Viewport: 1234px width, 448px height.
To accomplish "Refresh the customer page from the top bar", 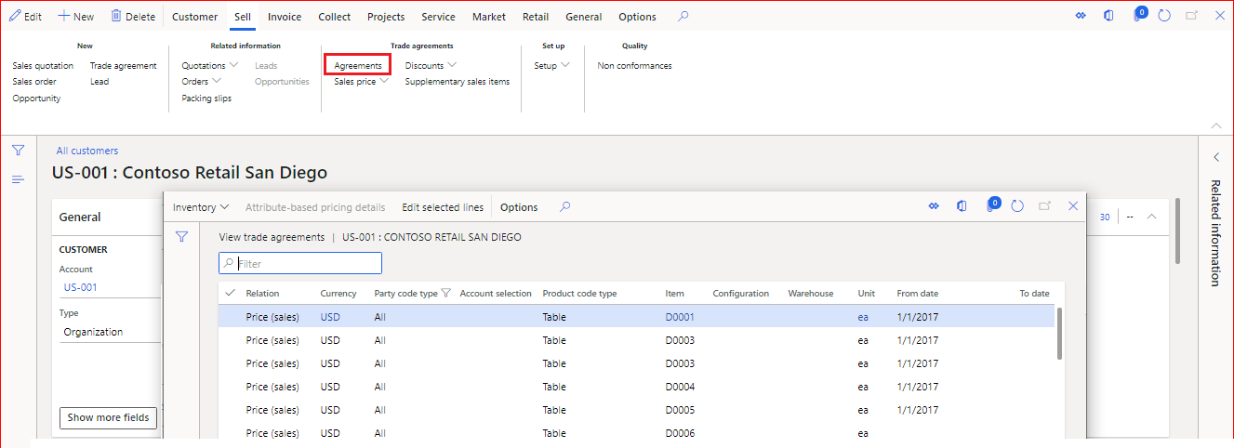I will [x=1164, y=17].
